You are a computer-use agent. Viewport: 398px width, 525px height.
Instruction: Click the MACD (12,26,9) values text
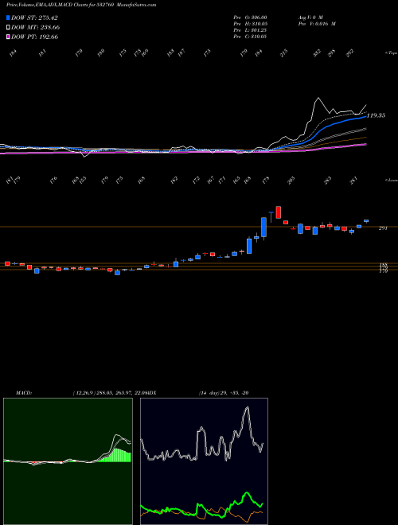[112, 393]
